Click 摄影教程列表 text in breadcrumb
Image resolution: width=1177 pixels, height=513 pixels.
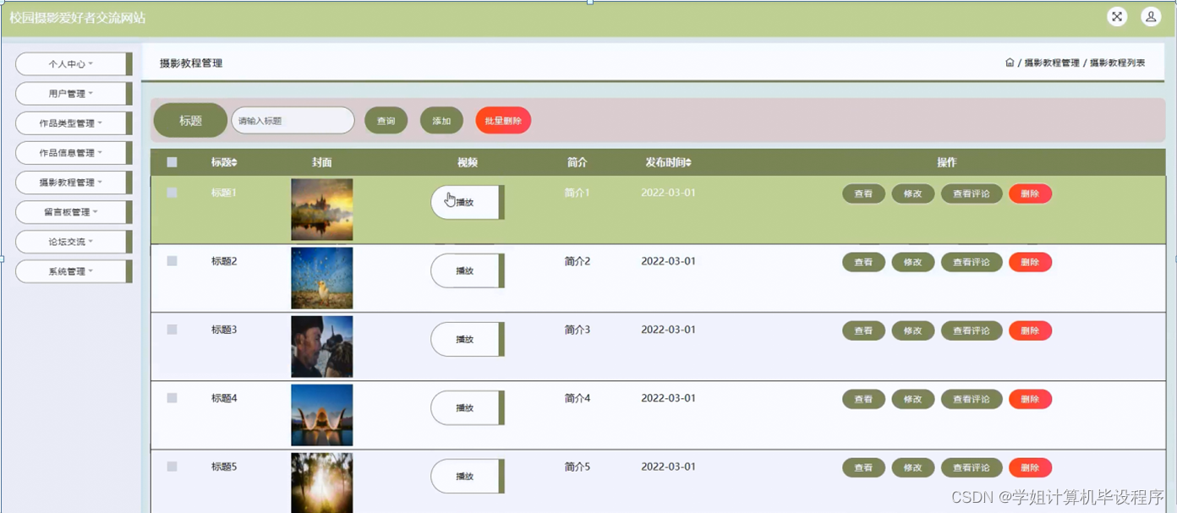tap(1117, 63)
